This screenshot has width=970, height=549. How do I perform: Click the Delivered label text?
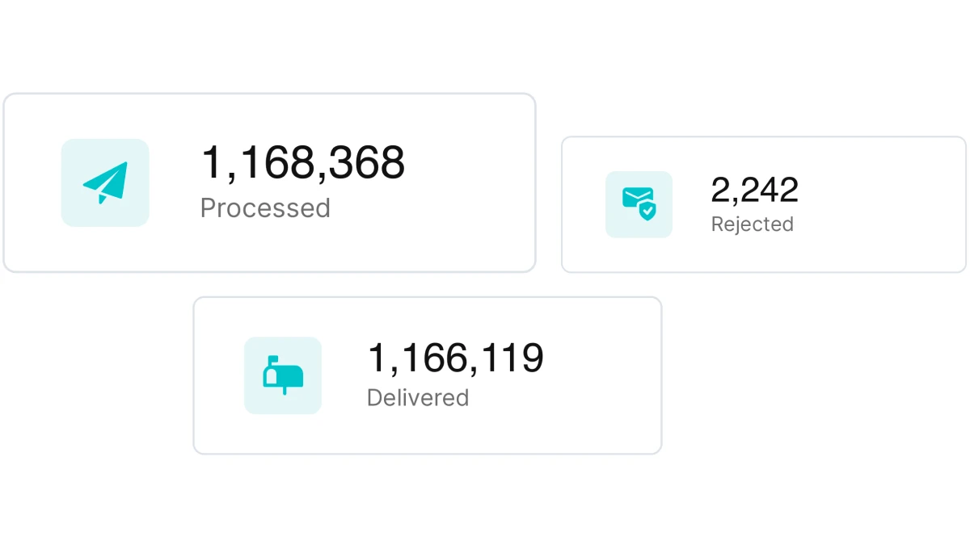click(418, 398)
